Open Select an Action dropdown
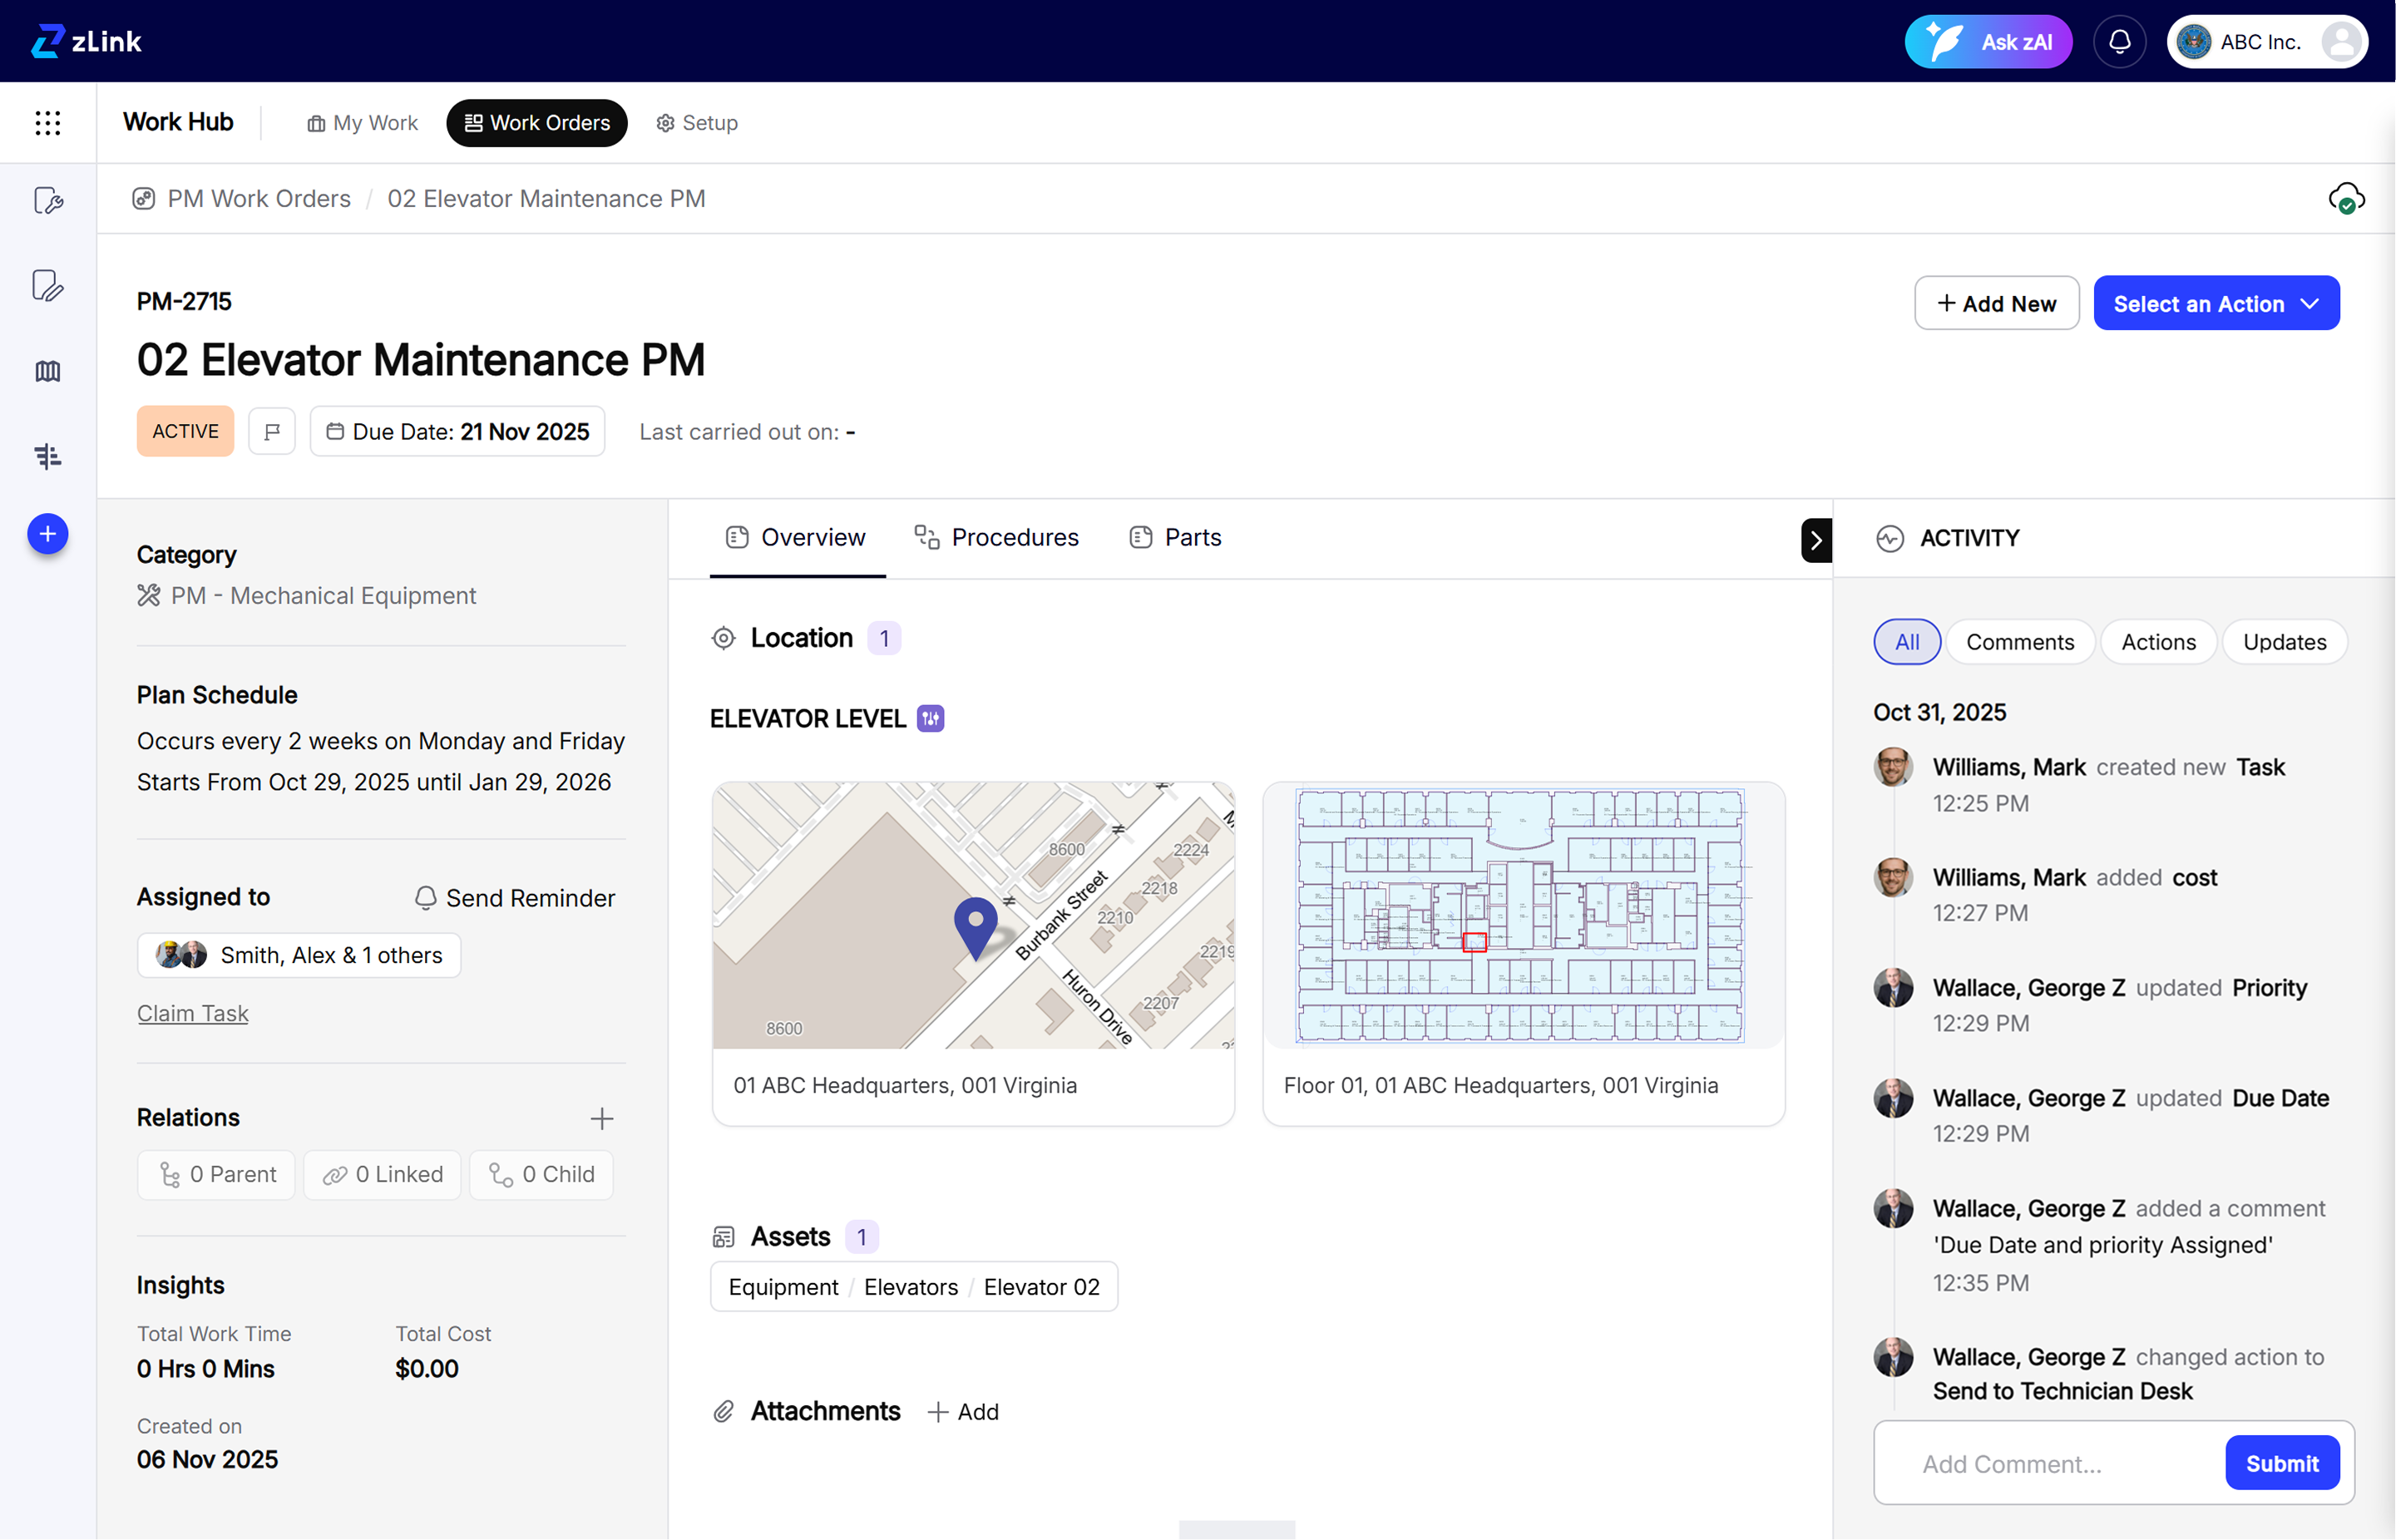 (2215, 304)
